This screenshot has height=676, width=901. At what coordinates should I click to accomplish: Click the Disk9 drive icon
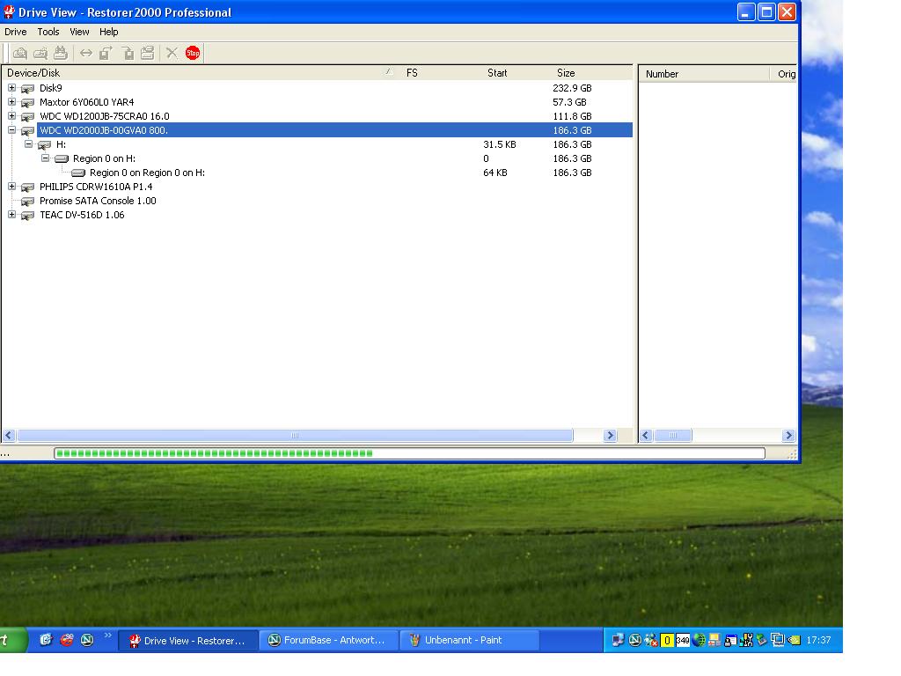[x=27, y=89]
